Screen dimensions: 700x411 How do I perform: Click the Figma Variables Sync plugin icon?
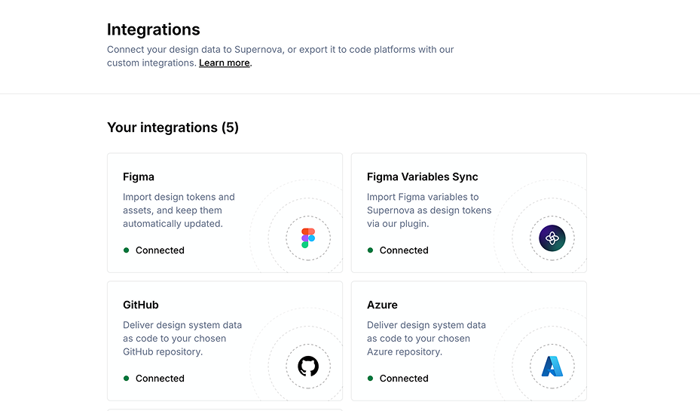552,238
